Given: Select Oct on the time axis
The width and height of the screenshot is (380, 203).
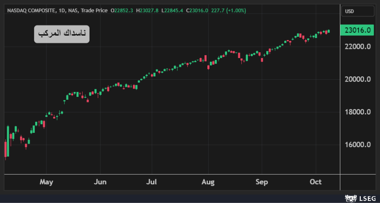Looking at the screenshot, I should 316,182.
